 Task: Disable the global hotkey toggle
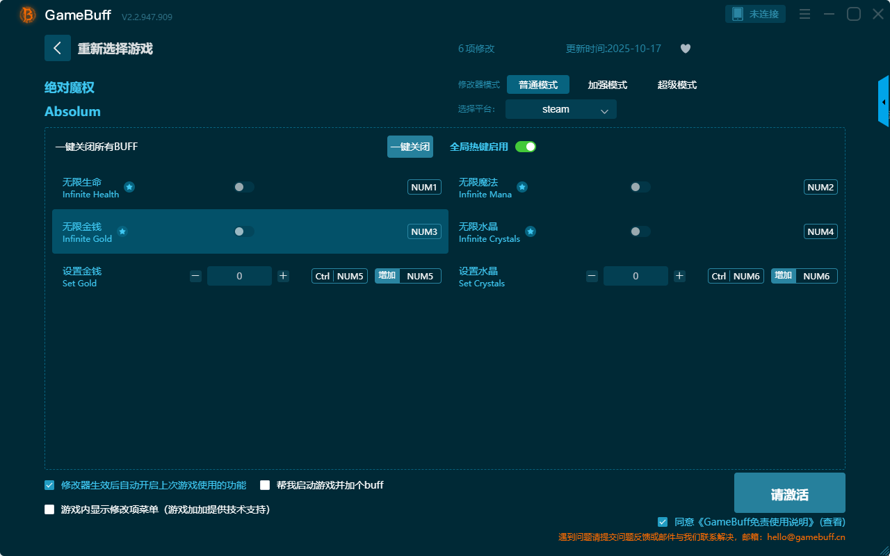526,147
